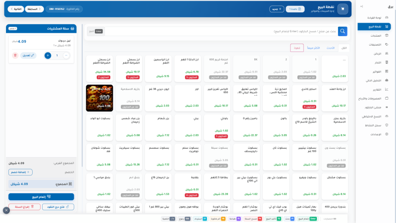
Task: Open التجار merchants icon in sidebar
Action: [x=387, y=62]
